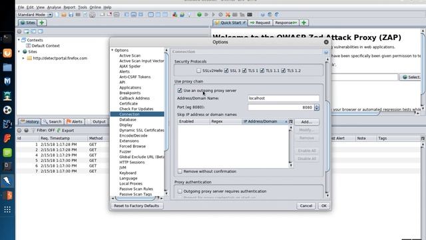The image size is (426, 240).
Task: Uncheck the SSL 3 protocol checkbox
Action: pos(226,71)
